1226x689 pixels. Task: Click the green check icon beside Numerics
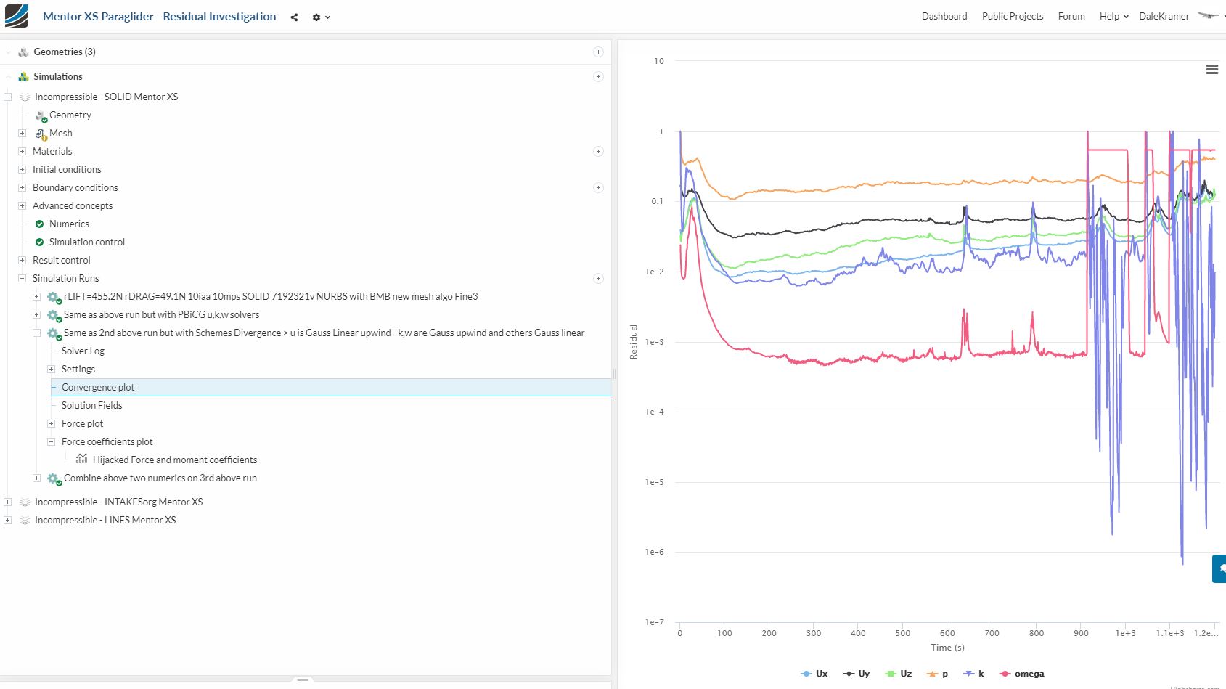click(x=39, y=224)
